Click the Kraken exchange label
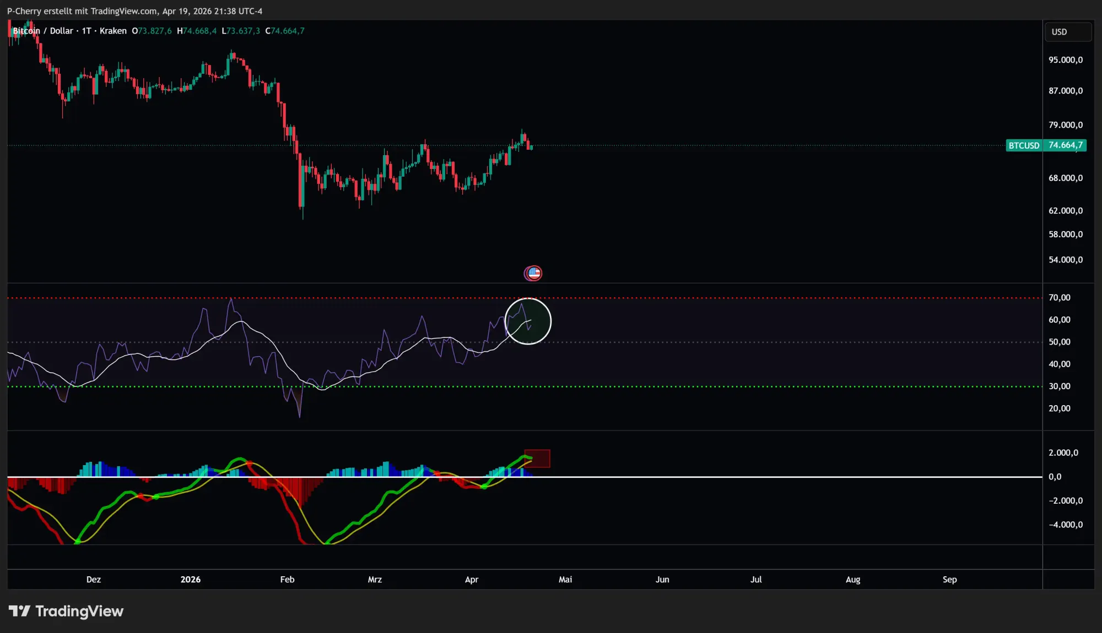 pos(112,31)
